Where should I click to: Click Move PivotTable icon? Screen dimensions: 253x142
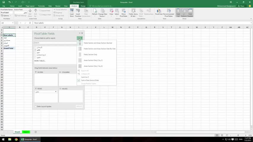[124, 13]
